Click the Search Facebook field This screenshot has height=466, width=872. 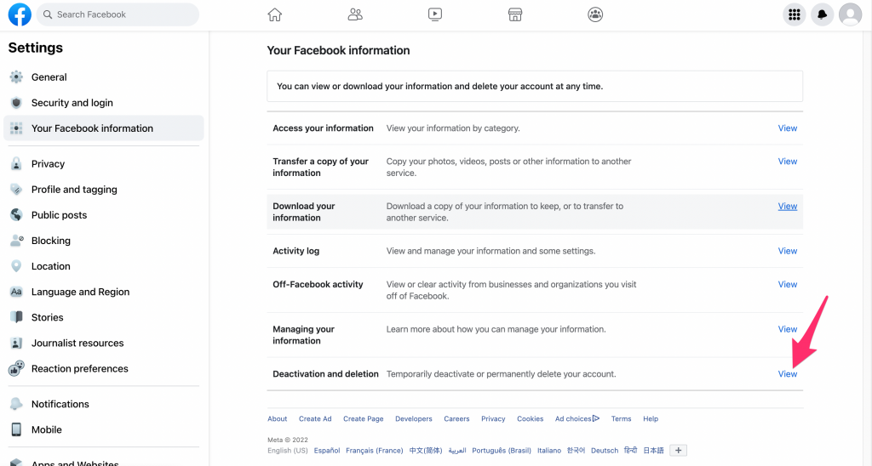(x=119, y=14)
